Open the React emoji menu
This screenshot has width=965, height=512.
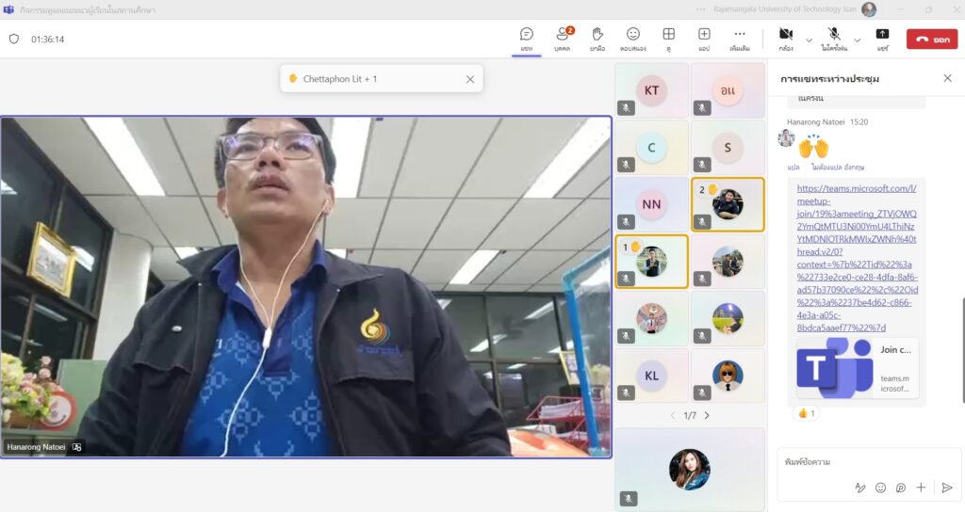click(x=633, y=39)
